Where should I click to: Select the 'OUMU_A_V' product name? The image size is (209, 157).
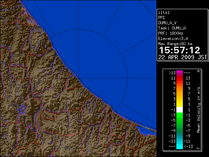(x=167, y=23)
